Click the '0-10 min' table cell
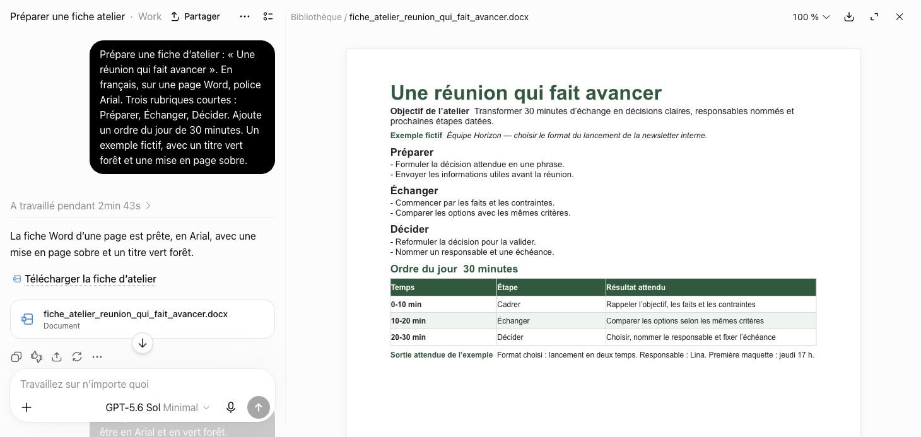 (x=443, y=304)
